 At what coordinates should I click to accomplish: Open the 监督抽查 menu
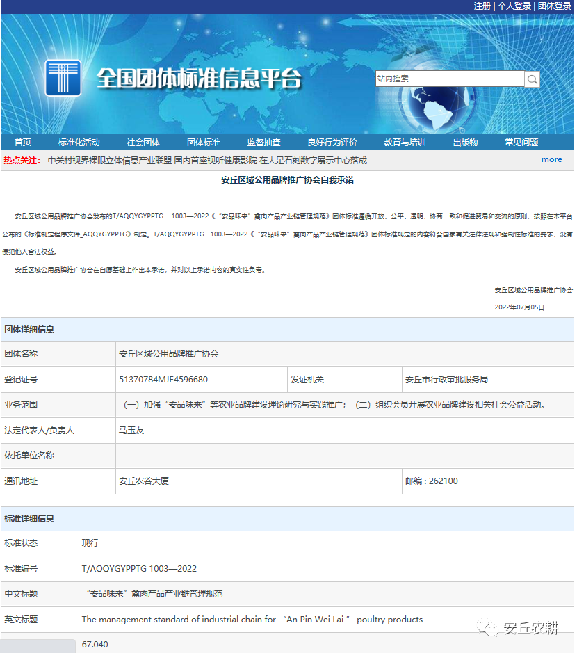coord(263,142)
